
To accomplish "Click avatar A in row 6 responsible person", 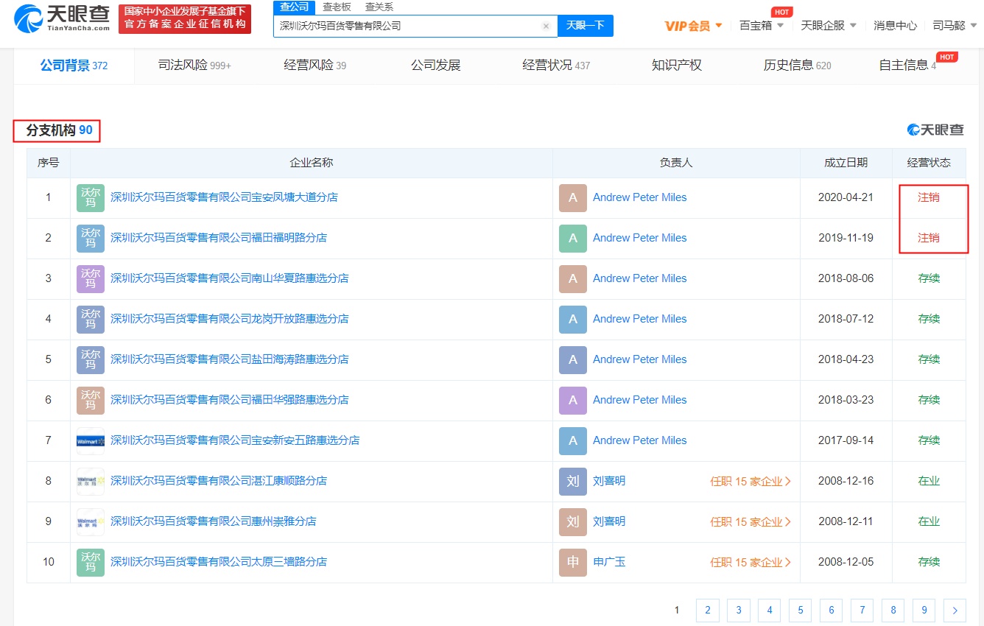I will [x=573, y=400].
